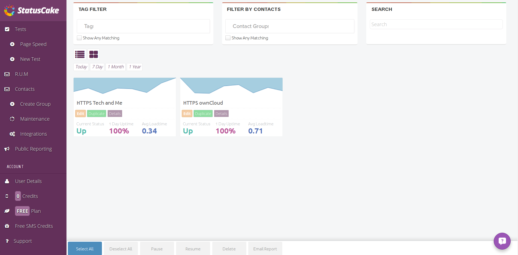The image size is (518, 255).
Task: Click the Delete button
Action: click(229, 248)
